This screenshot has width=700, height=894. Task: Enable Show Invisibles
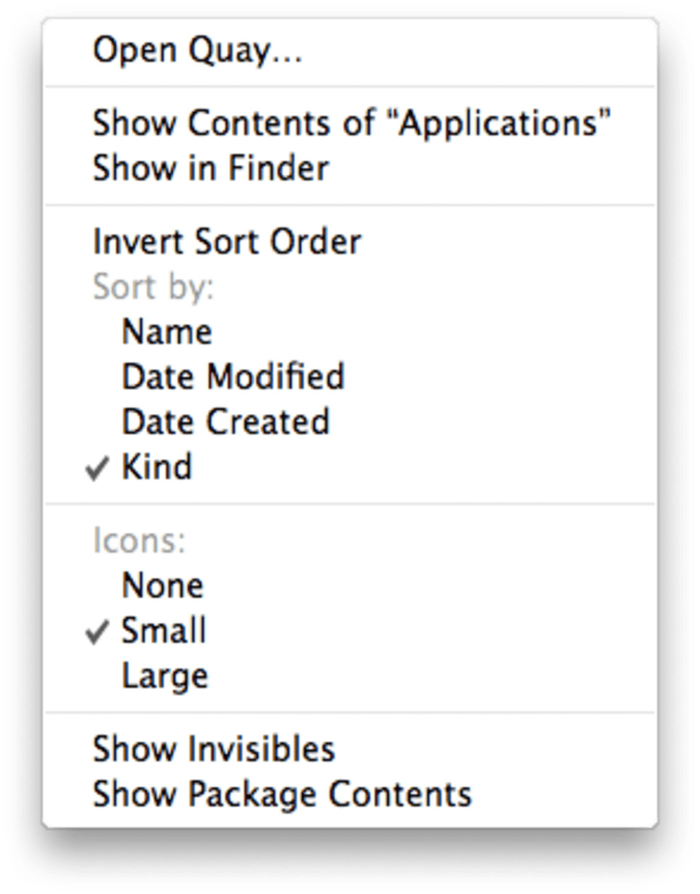click(213, 749)
